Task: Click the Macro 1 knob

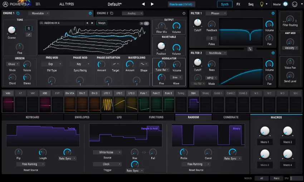Action: coord(265,131)
